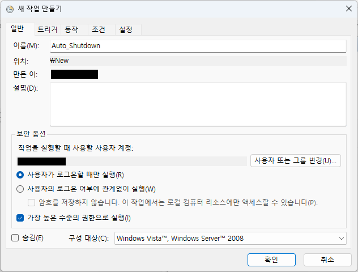This screenshot has width=358, height=272.
Task: Confirm with the 확인 button
Action: 271,260
